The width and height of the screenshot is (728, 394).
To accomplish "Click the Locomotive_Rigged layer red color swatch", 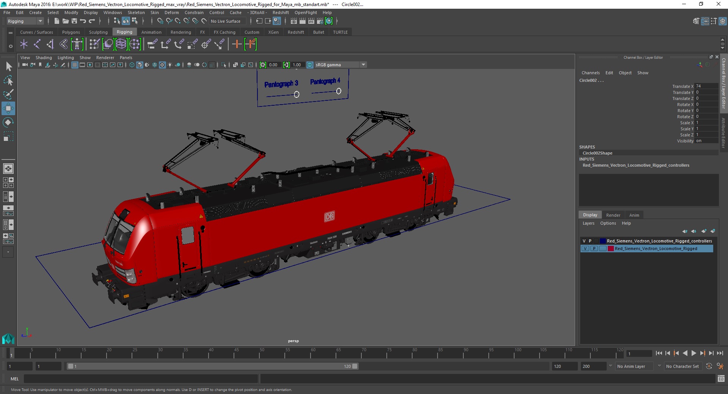I will (611, 249).
